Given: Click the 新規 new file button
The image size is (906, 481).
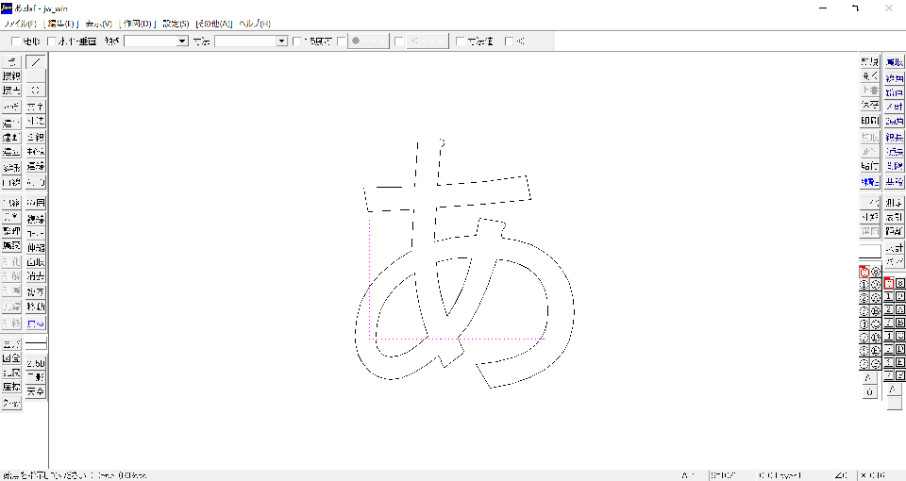Looking at the screenshot, I should coord(869,62).
